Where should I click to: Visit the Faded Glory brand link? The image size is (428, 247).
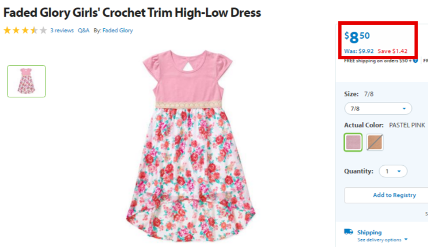118,31
